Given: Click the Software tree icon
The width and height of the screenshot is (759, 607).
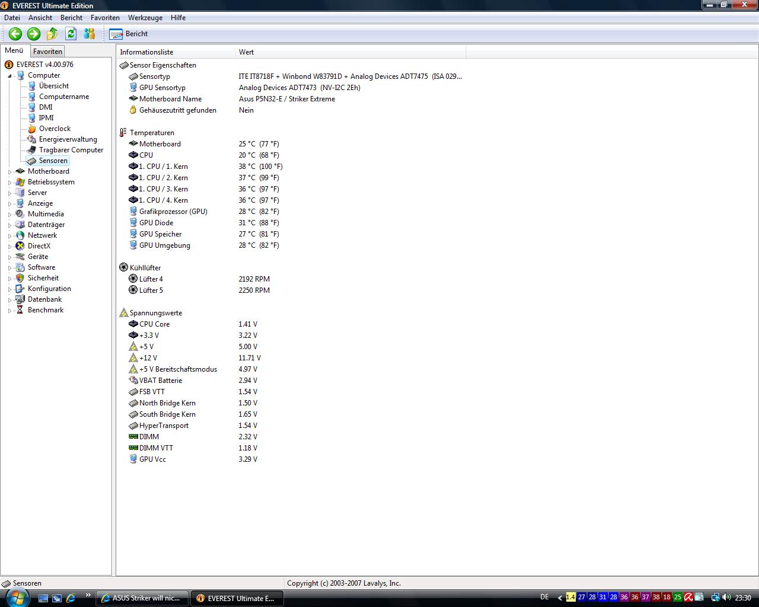Looking at the screenshot, I should tap(20, 267).
